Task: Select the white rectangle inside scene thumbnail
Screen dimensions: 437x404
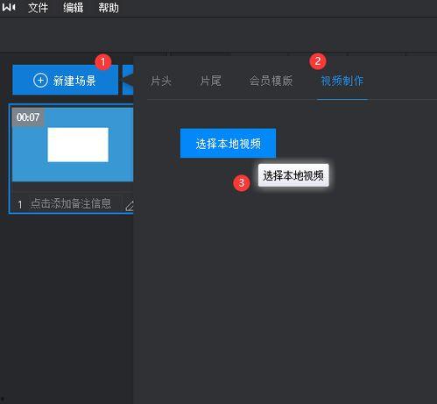Action: (x=78, y=145)
